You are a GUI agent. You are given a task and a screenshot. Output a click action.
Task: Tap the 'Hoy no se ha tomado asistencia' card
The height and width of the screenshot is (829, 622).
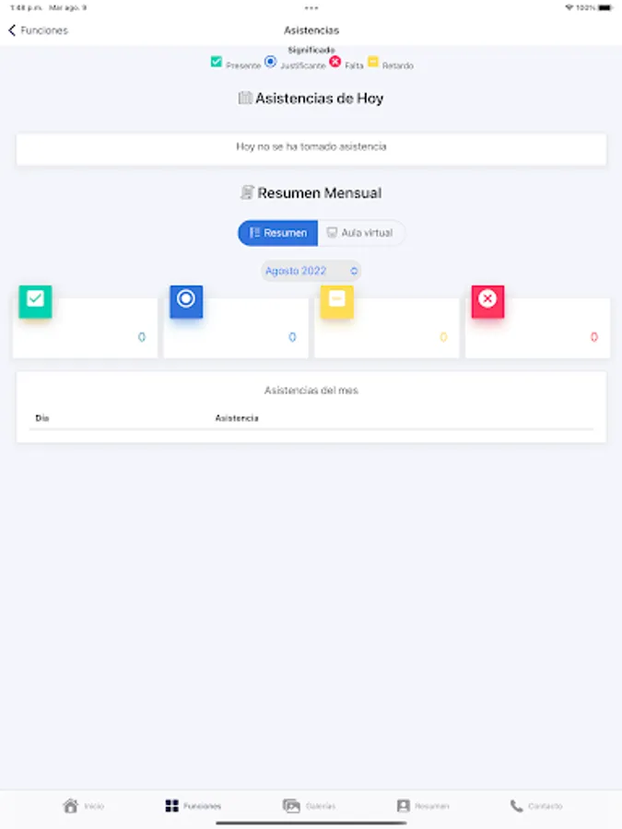[x=311, y=149]
